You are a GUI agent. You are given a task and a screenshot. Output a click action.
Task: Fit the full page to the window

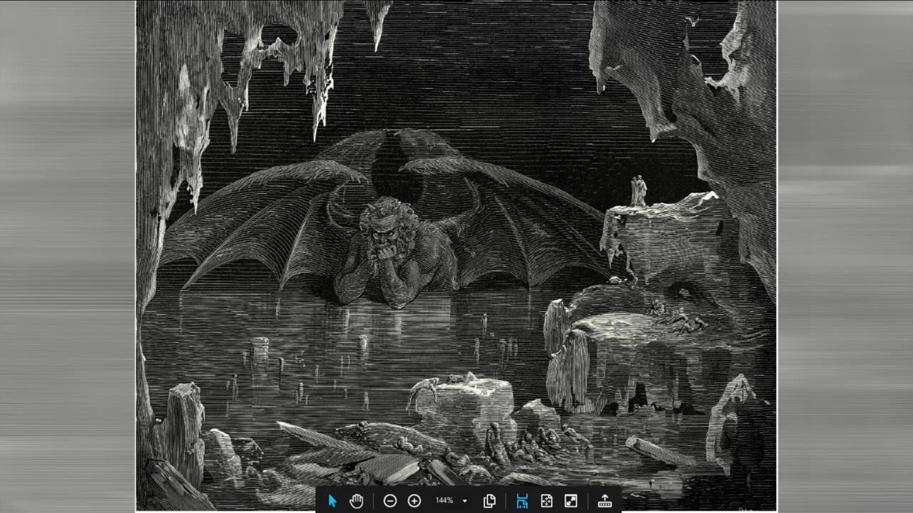pyautogui.click(x=546, y=501)
